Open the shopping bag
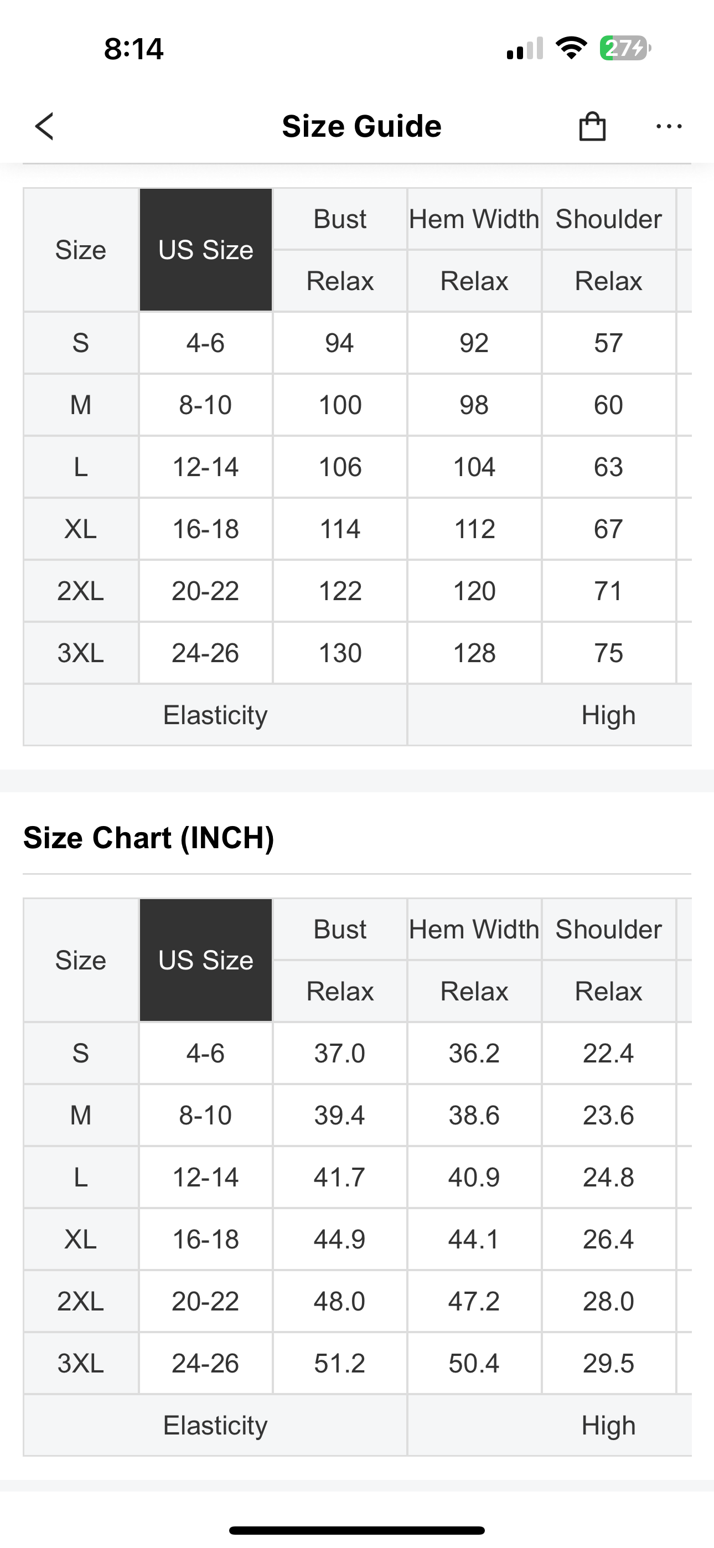Screen dimensions: 714x1548 pos(592,126)
